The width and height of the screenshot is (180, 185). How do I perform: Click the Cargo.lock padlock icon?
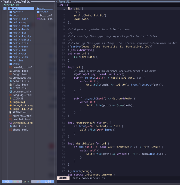(11, 71)
